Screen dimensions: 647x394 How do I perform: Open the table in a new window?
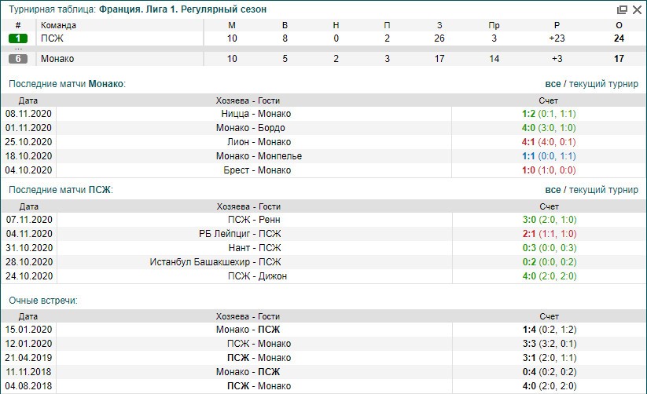point(622,9)
